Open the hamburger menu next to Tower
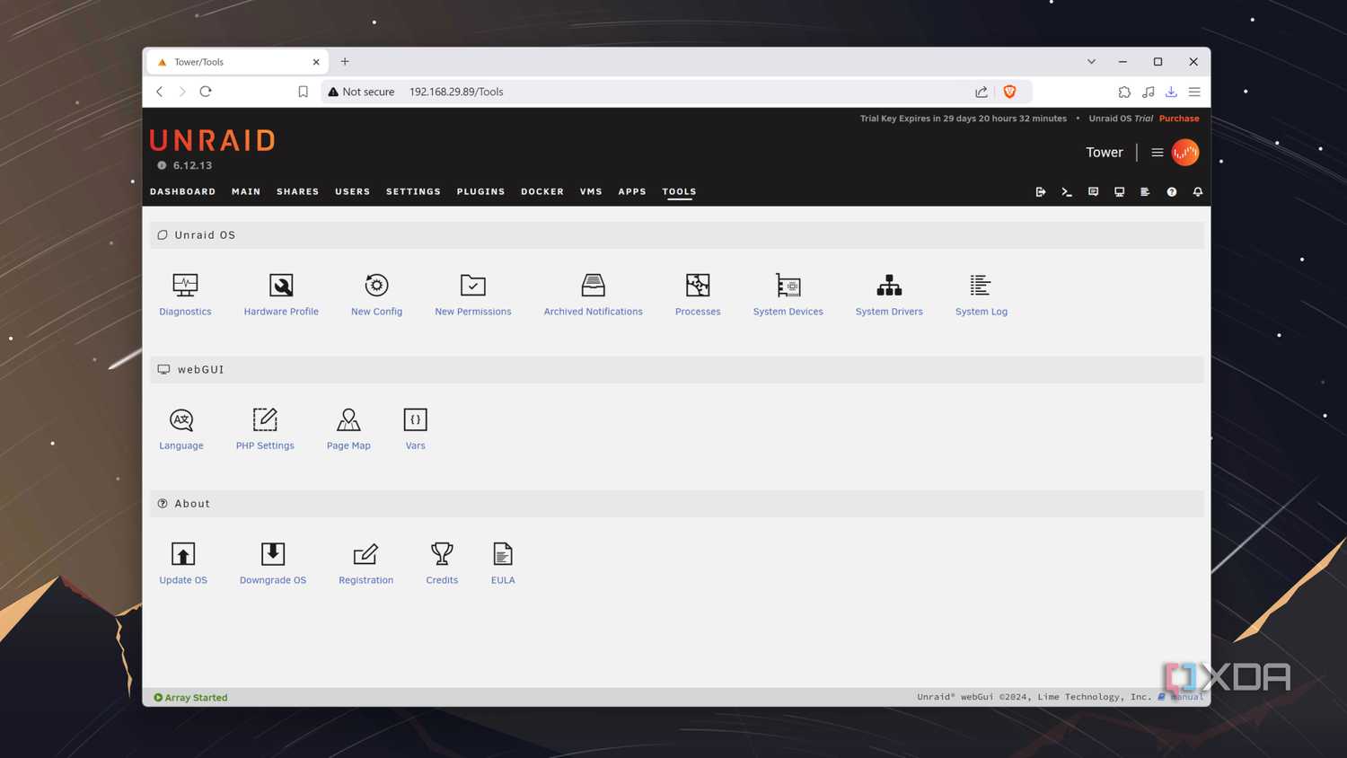The width and height of the screenshot is (1347, 758). pyautogui.click(x=1157, y=153)
